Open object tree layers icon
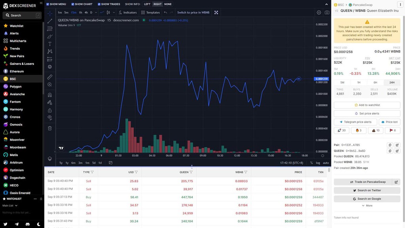The width and height of the screenshot is (405, 228). click(50, 158)
